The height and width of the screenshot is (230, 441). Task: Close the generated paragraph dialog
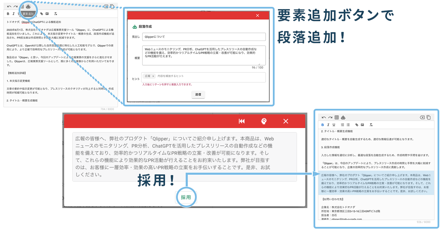pos(286,121)
